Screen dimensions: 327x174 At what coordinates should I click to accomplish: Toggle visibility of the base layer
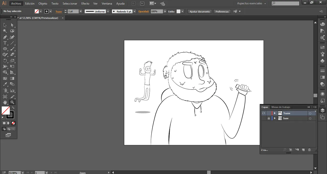(x=263, y=118)
